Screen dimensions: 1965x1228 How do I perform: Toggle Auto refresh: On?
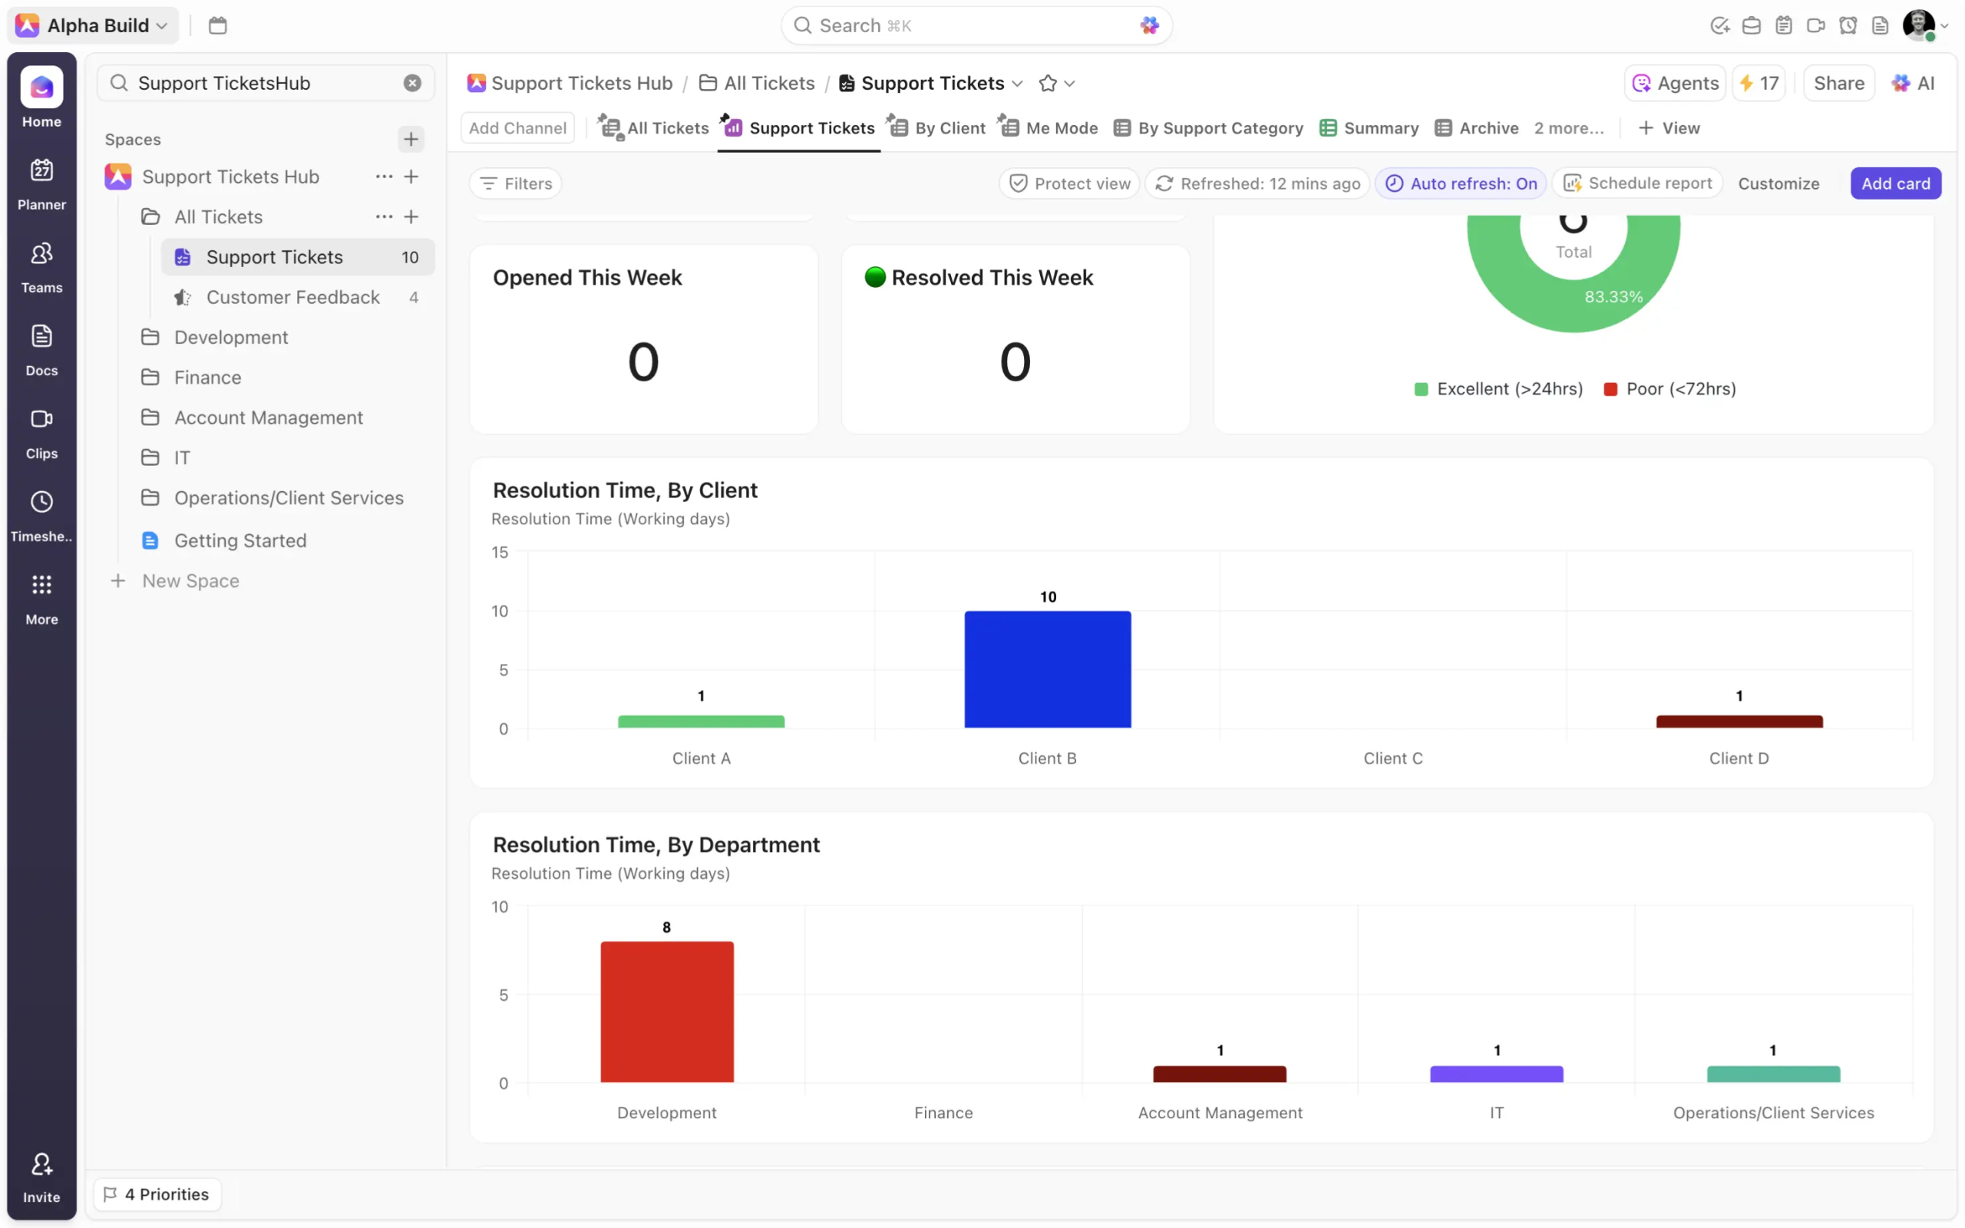pos(1461,183)
